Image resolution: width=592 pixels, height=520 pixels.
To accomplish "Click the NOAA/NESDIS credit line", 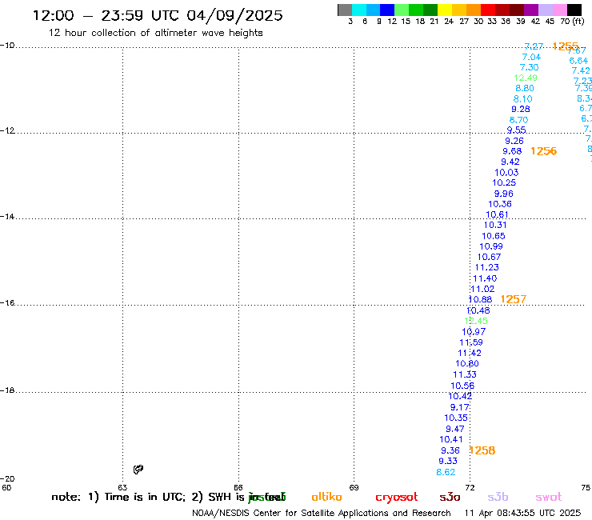I will pyautogui.click(x=322, y=513).
